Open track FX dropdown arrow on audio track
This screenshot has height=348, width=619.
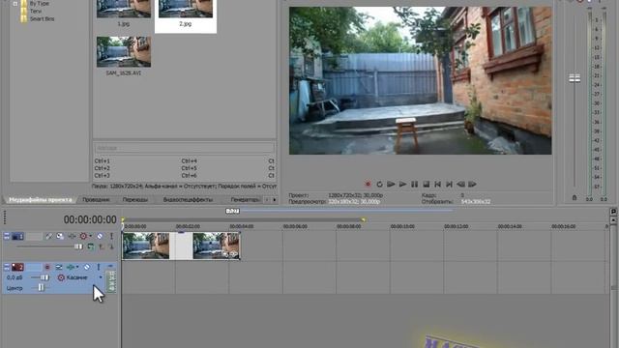point(77,267)
